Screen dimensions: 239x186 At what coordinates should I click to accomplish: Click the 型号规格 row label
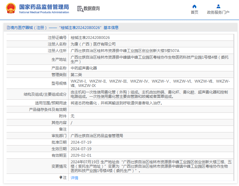tap(59, 83)
